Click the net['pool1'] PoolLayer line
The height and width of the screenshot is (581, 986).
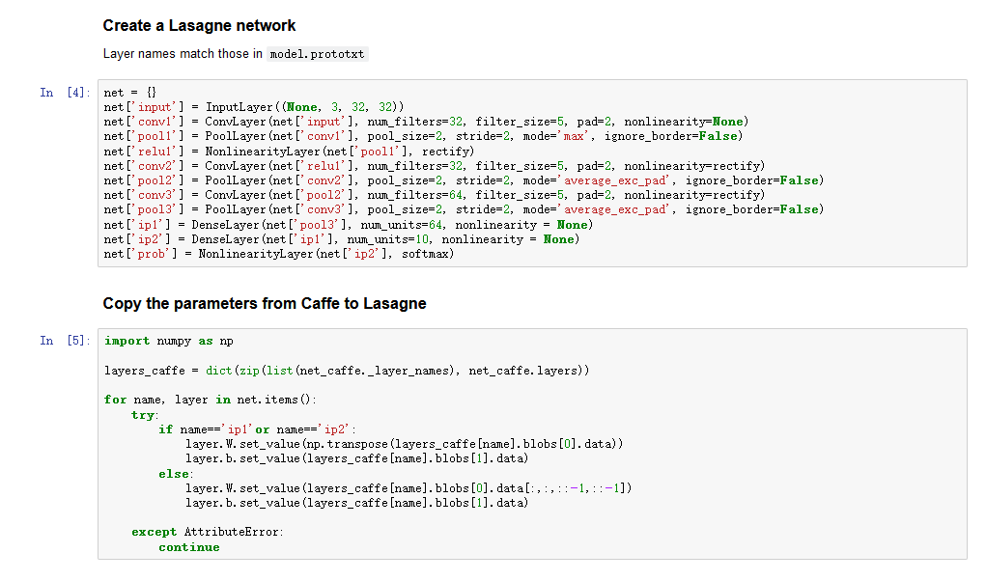tap(422, 136)
